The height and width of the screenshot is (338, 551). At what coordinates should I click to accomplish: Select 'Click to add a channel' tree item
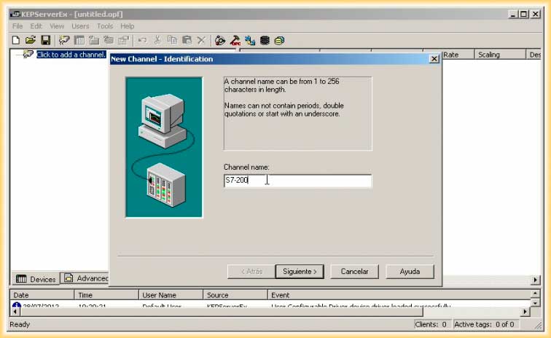pos(71,55)
